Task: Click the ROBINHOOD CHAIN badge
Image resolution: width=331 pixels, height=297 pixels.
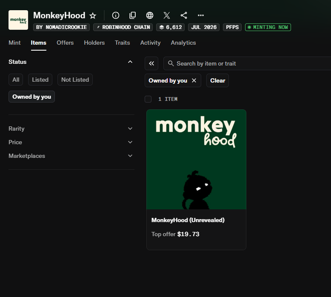Action: pos(123,27)
